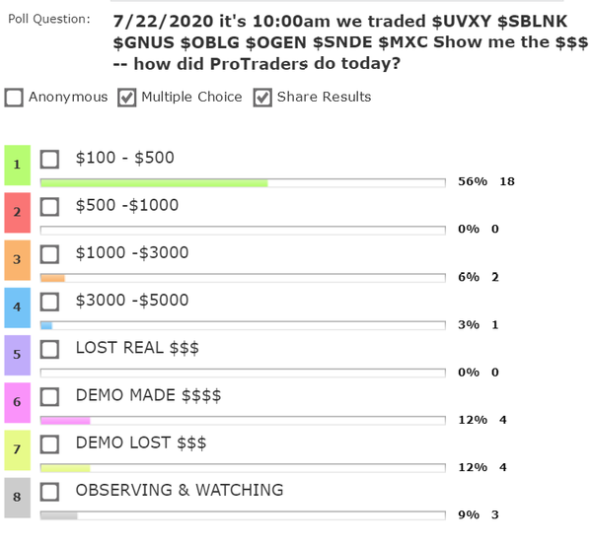592x544 pixels.
Task: Tick the DEMO LOST $$$ checkbox
Action: coord(50,443)
